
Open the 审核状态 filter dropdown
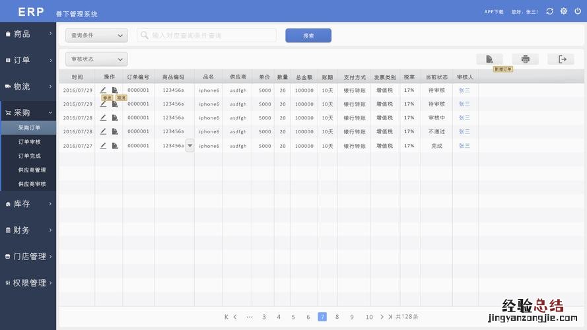tap(96, 59)
